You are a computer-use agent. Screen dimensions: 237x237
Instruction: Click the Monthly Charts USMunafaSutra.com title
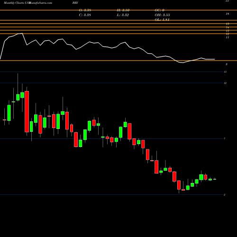(x=28, y=3)
